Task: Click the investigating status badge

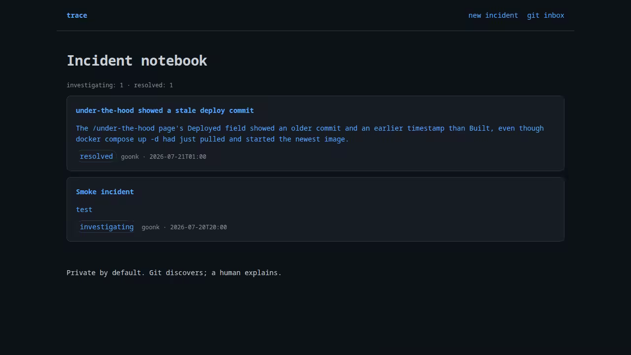Action: 106,227
